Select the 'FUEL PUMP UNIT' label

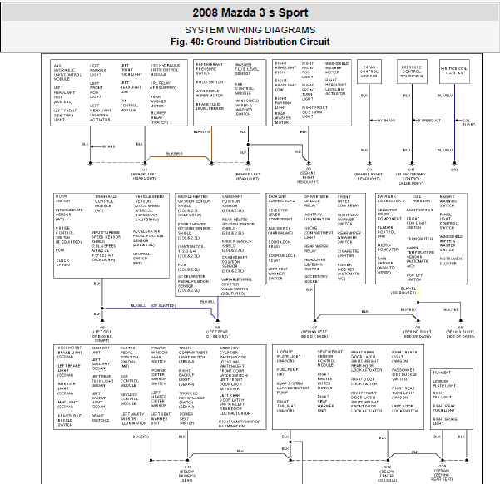pos(287,372)
